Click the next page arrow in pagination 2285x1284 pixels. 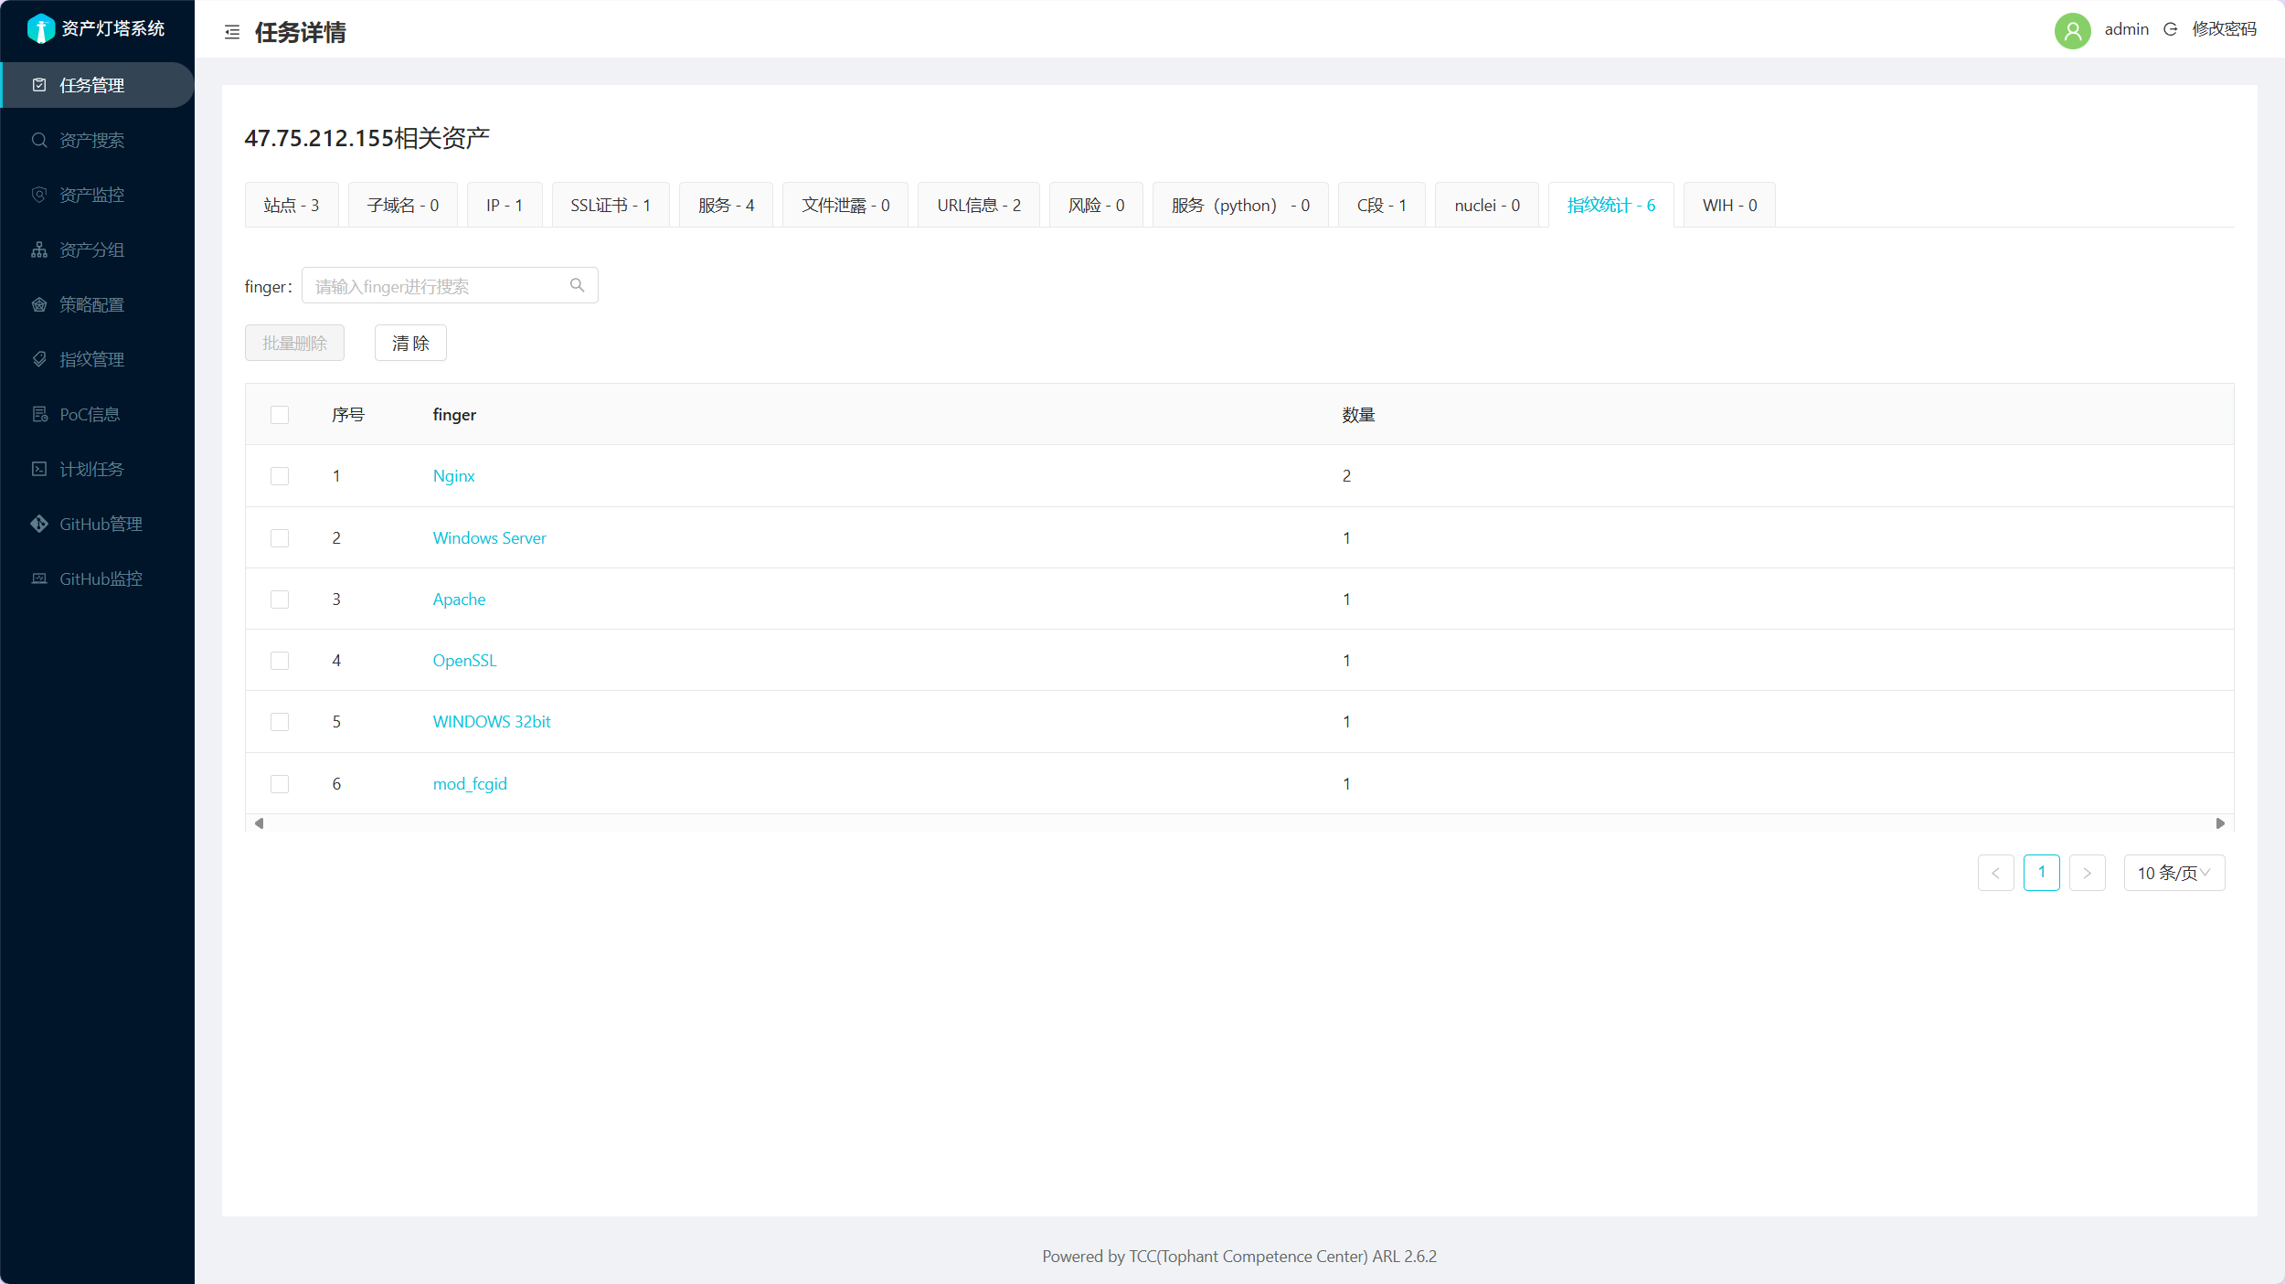tap(2087, 873)
